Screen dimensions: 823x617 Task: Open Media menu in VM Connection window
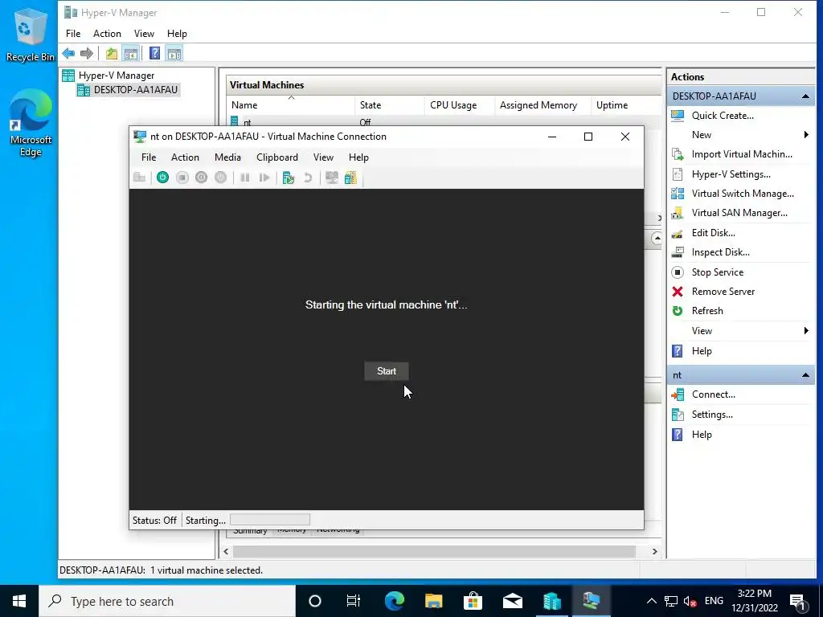(227, 157)
